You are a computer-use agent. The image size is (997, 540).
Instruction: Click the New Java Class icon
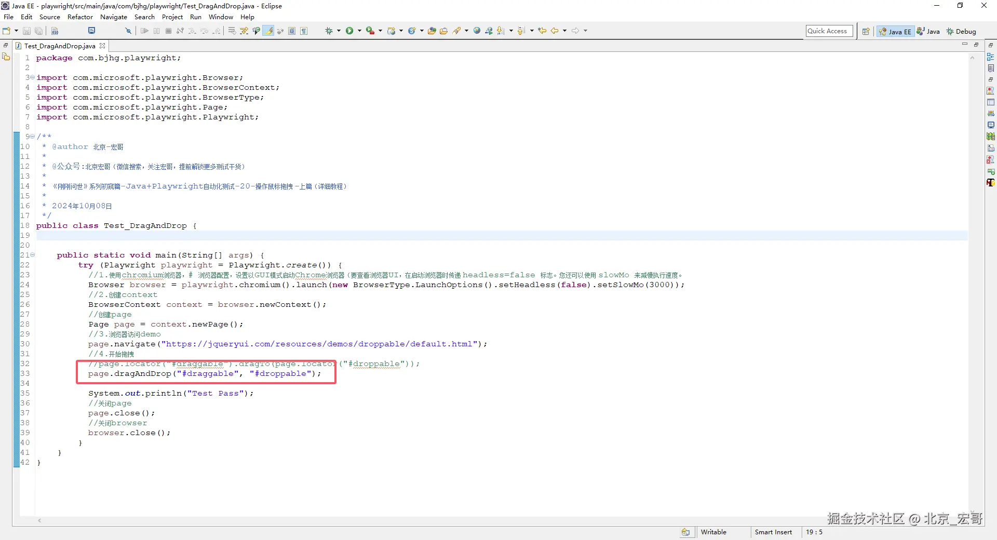tap(412, 31)
